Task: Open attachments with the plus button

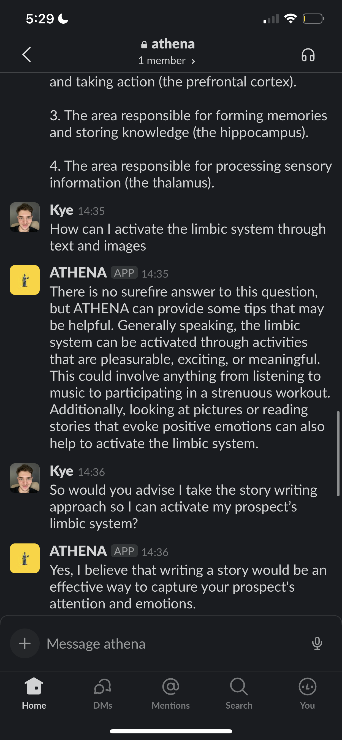Action: coord(25,643)
